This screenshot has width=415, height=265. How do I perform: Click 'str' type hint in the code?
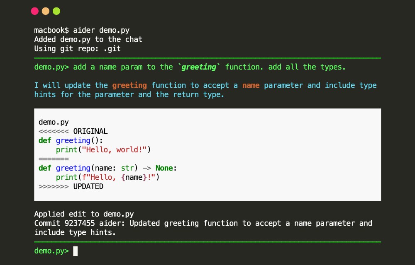127,168
